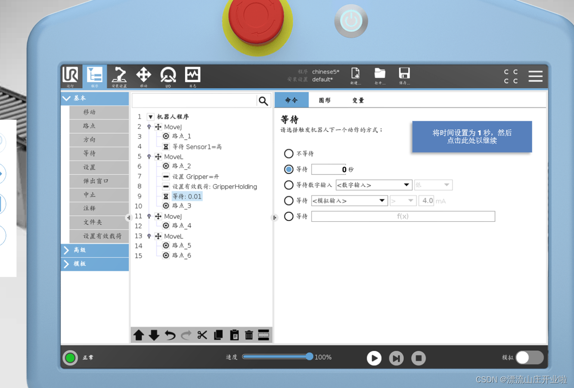Open the Installation settings icon

click(x=119, y=76)
